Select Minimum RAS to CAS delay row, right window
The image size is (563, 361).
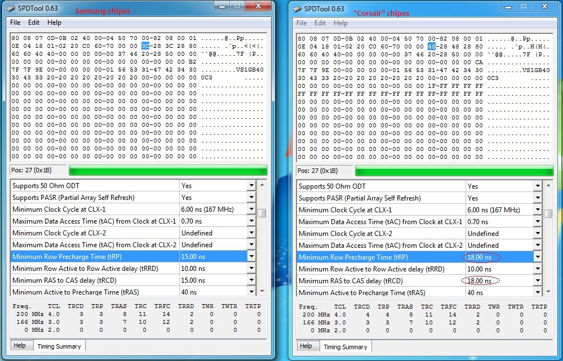click(x=415, y=281)
